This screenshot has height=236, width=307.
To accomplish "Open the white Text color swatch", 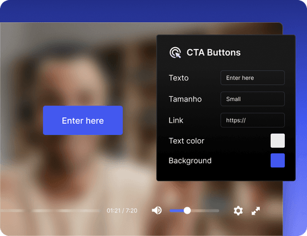I will pos(278,140).
